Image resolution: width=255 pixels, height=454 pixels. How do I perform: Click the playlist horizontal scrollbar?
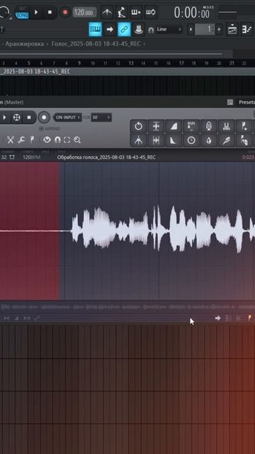tap(115, 54)
